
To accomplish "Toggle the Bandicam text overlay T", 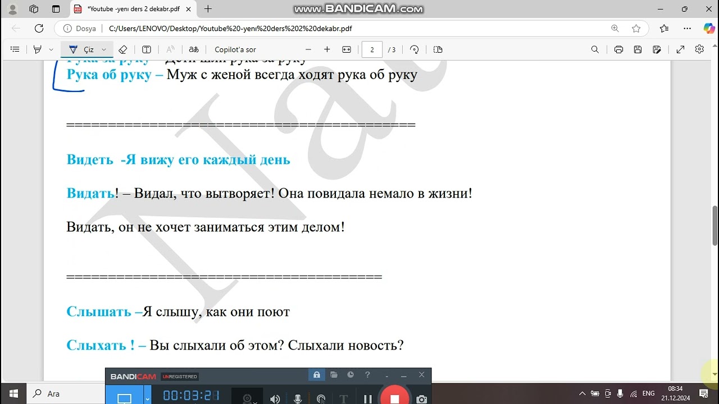I will [x=344, y=399].
